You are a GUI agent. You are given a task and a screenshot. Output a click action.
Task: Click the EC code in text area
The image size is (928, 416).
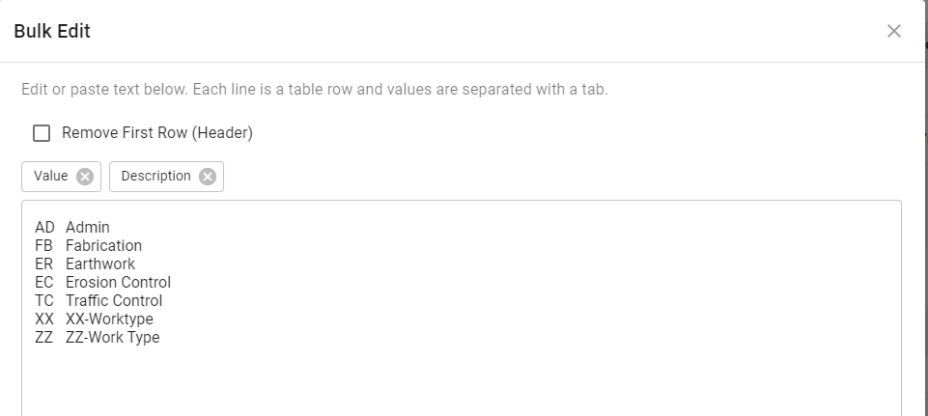pyautogui.click(x=44, y=283)
